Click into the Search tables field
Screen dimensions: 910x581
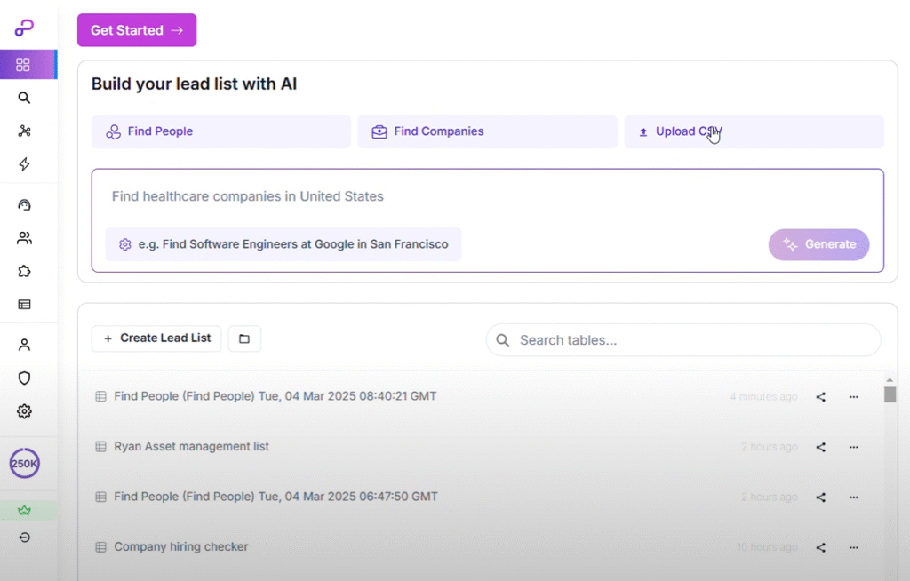coord(682,340)
